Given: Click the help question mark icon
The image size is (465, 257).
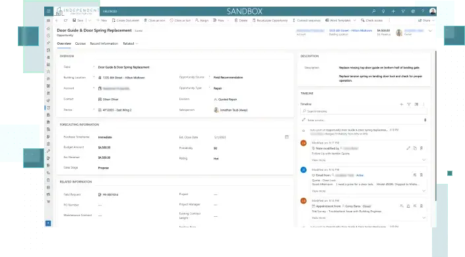Looking at the screenshot, I should pos(423,11).
